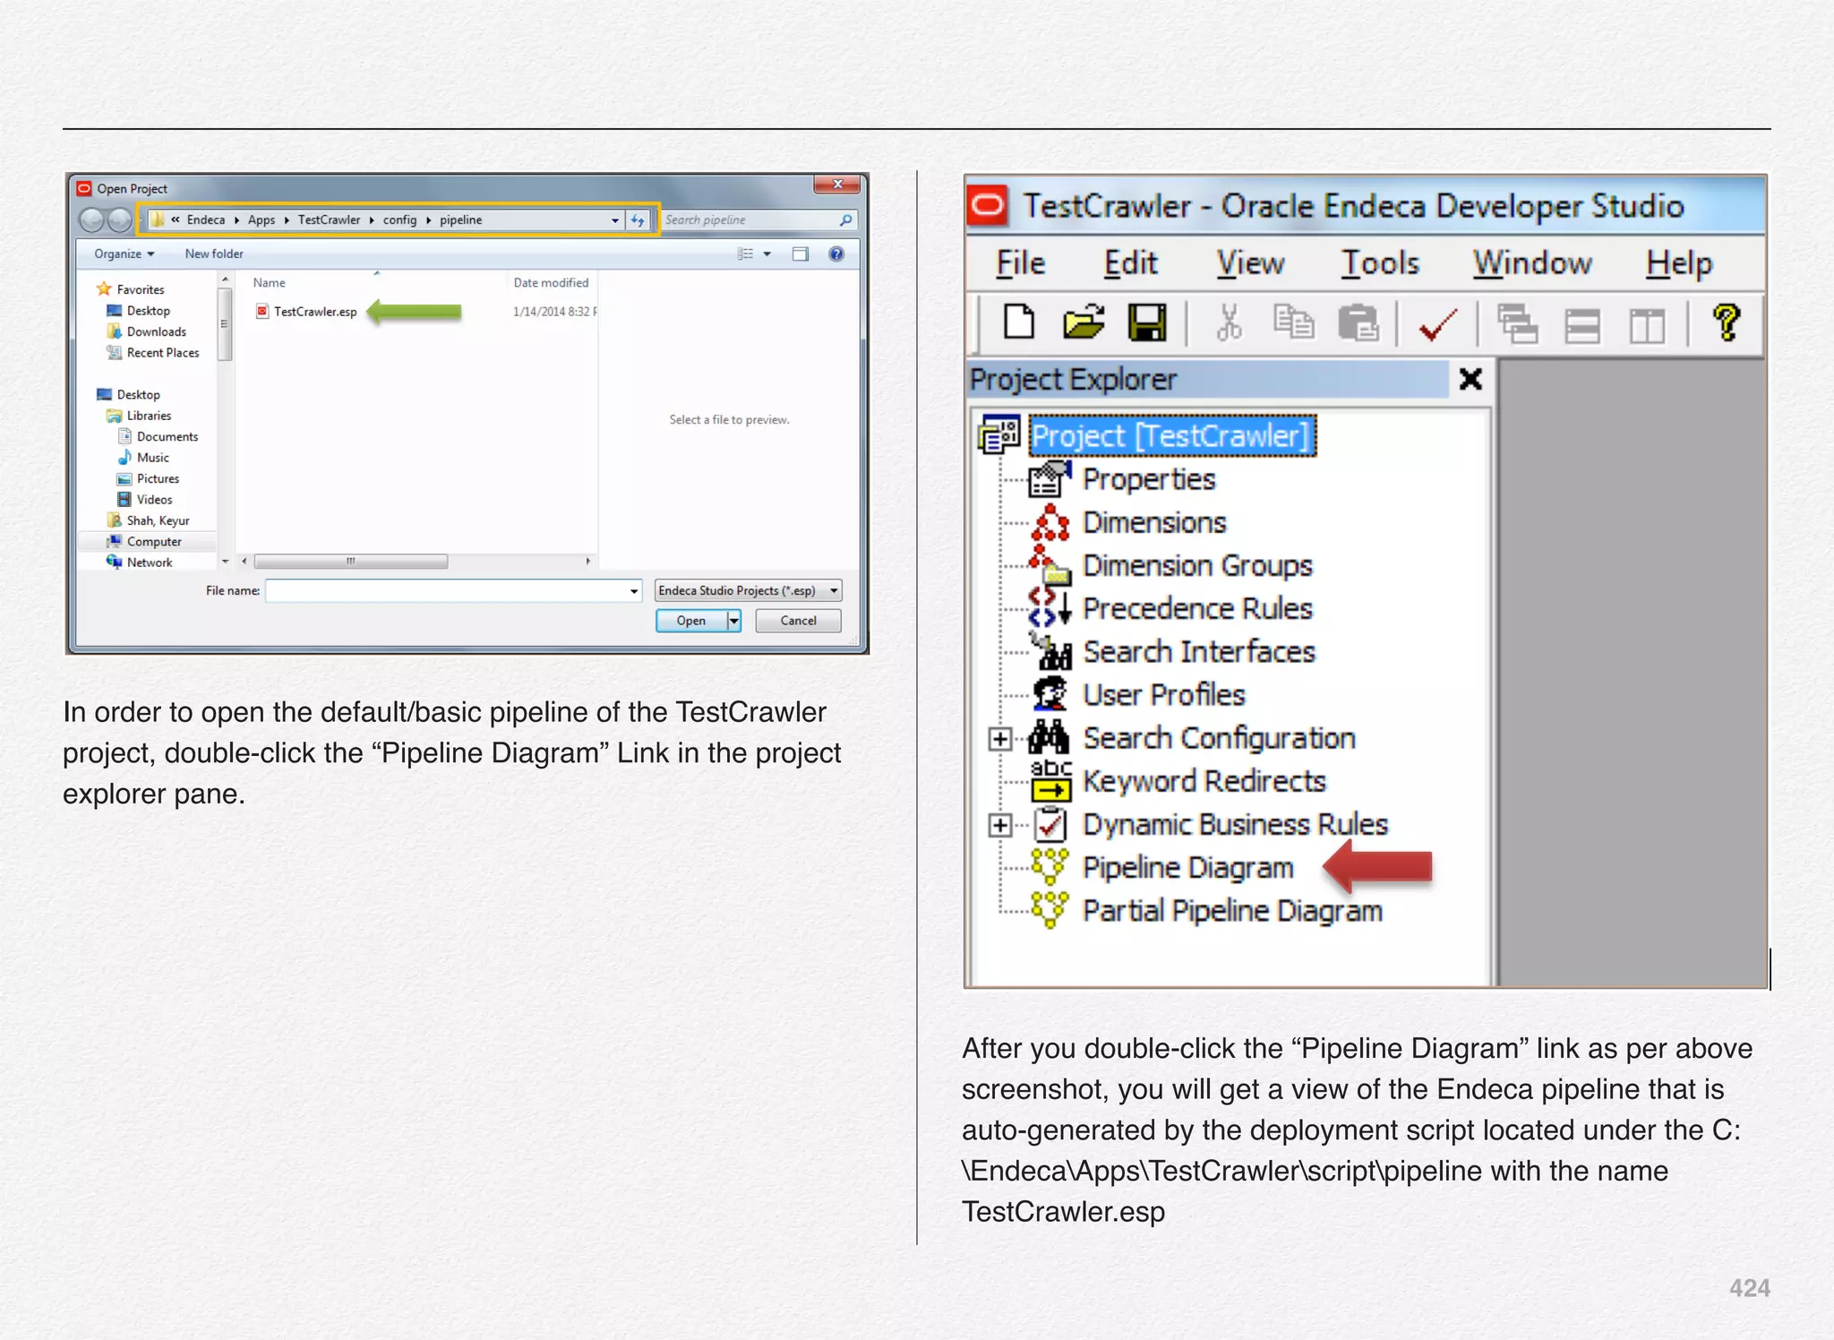Click the horizontal scrollbar in file list
This screenshot has width=1834, height=1340.
pyautogui.click(x=350, y=562)
